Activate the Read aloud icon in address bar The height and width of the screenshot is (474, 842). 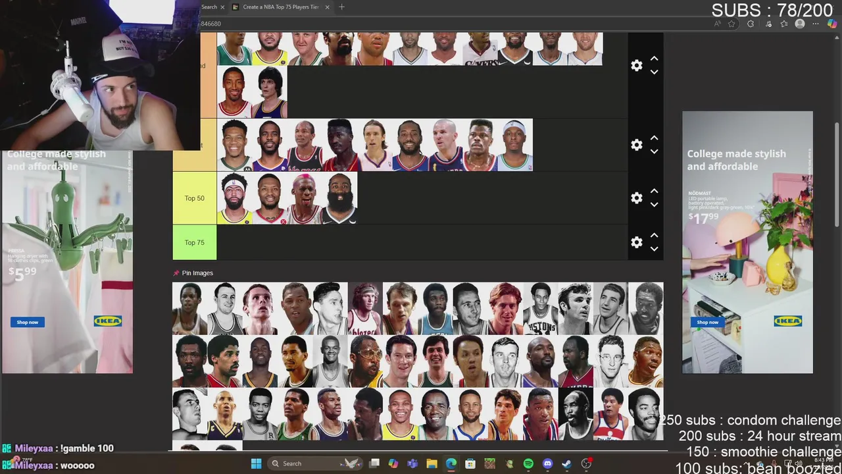[718, 24]
